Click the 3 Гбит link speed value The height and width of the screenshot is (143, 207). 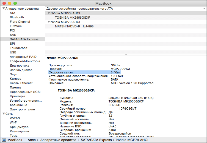[x=115, y=72]
